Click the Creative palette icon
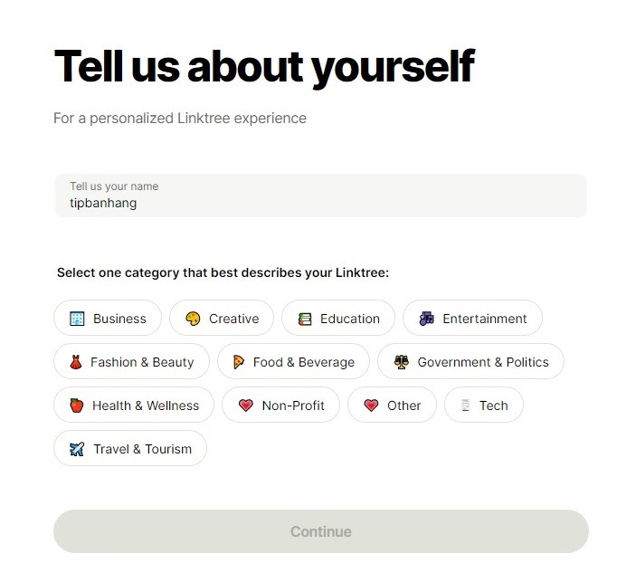The height and width of the screenshot is (563, 636). point(193,319)
